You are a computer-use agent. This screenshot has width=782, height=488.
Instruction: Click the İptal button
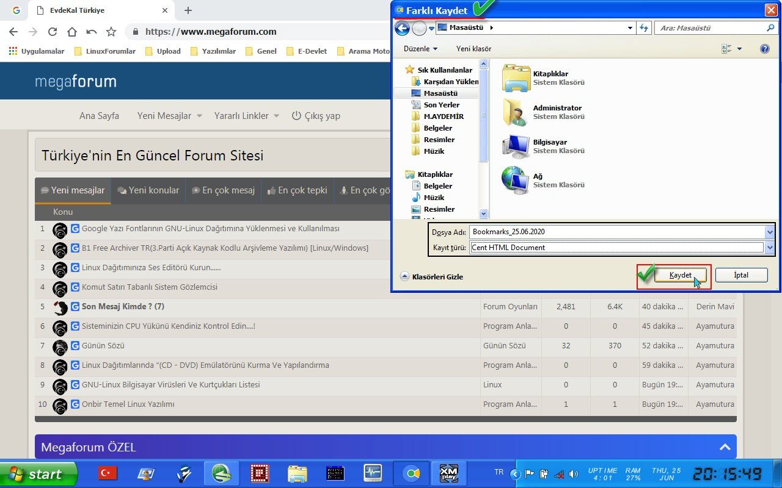pyautogui.click(x=741, y=275)
